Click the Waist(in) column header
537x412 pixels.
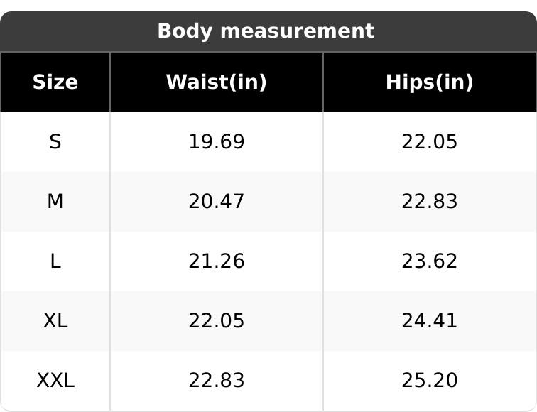tap(216, 82)
